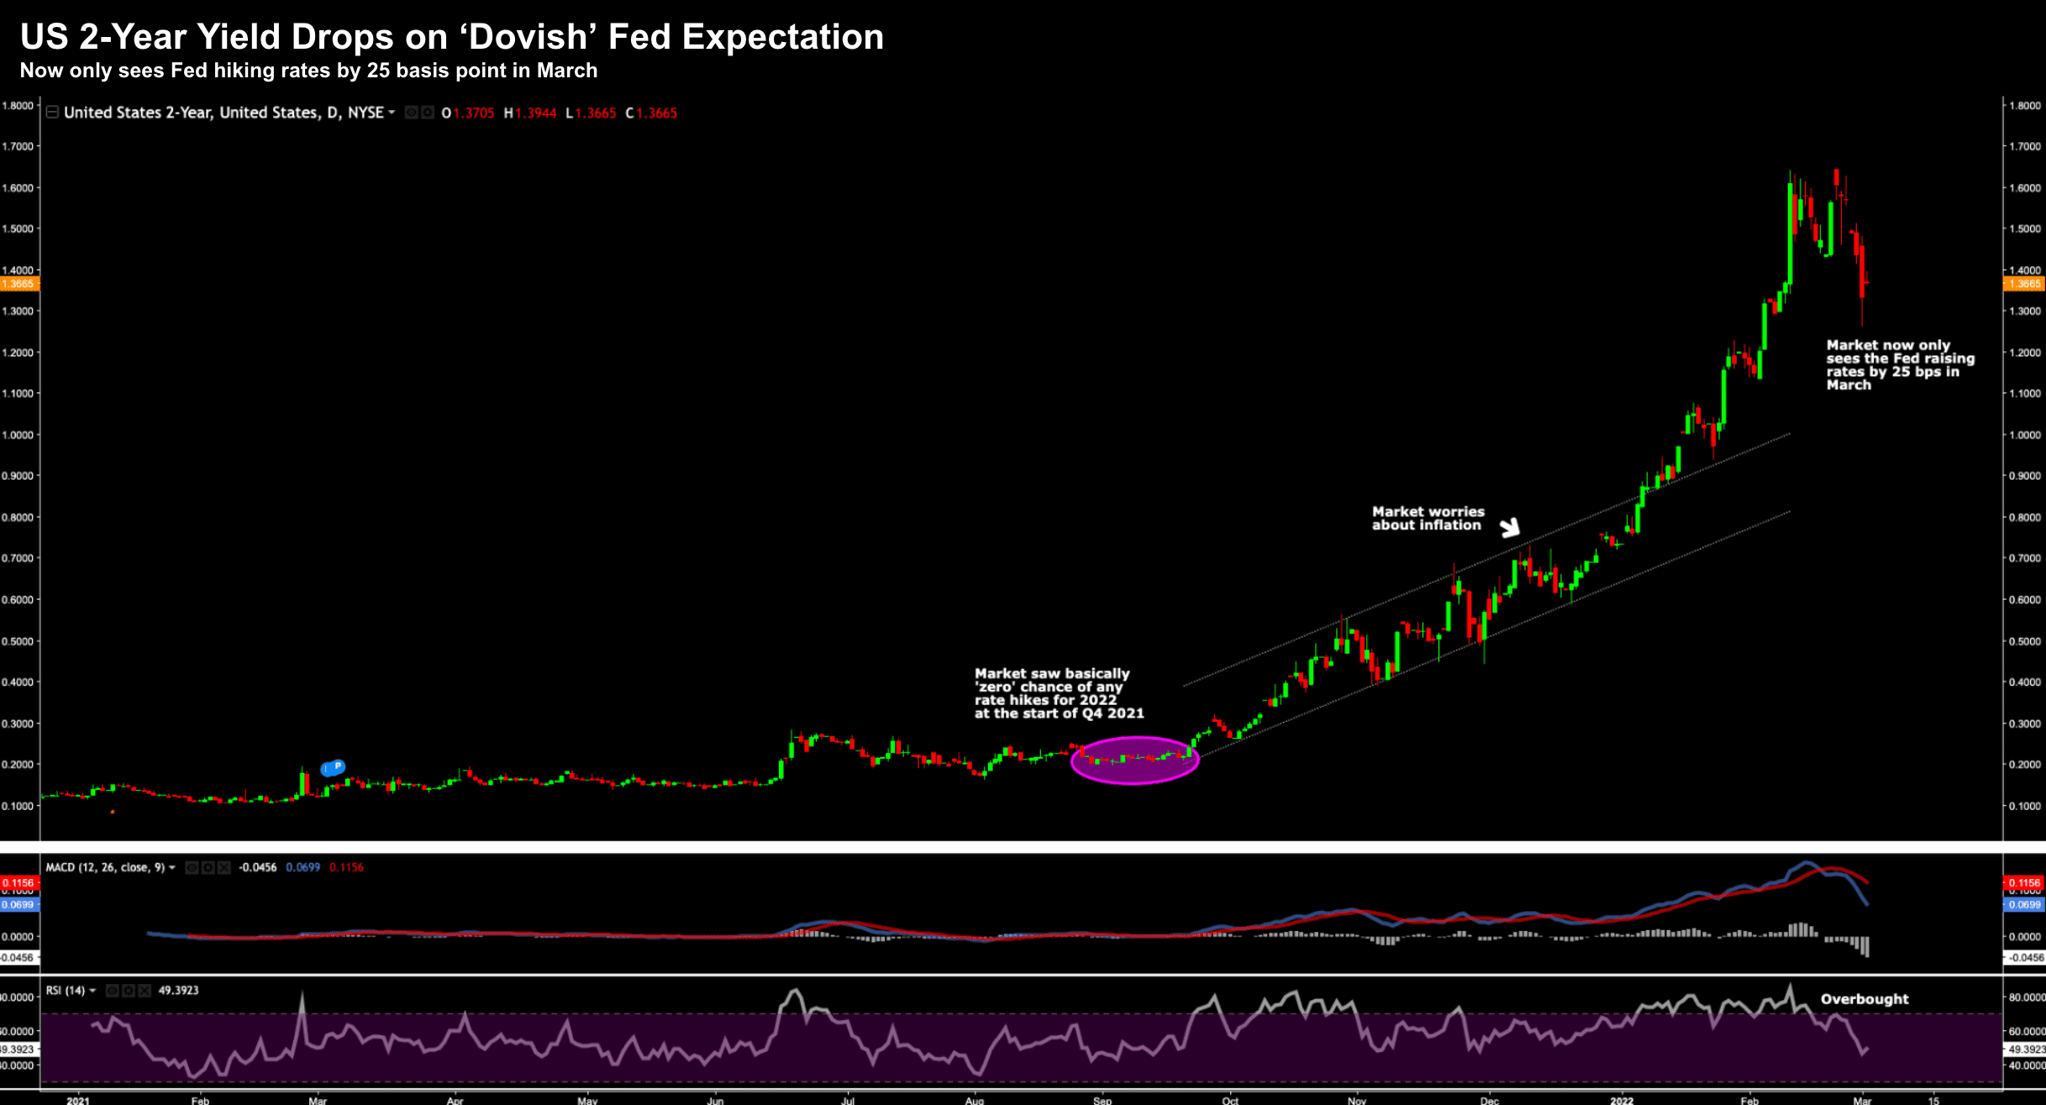Click the 'Overbought' text label in RSI pane
2046x1105 pixels.
tap(1864, 999)
